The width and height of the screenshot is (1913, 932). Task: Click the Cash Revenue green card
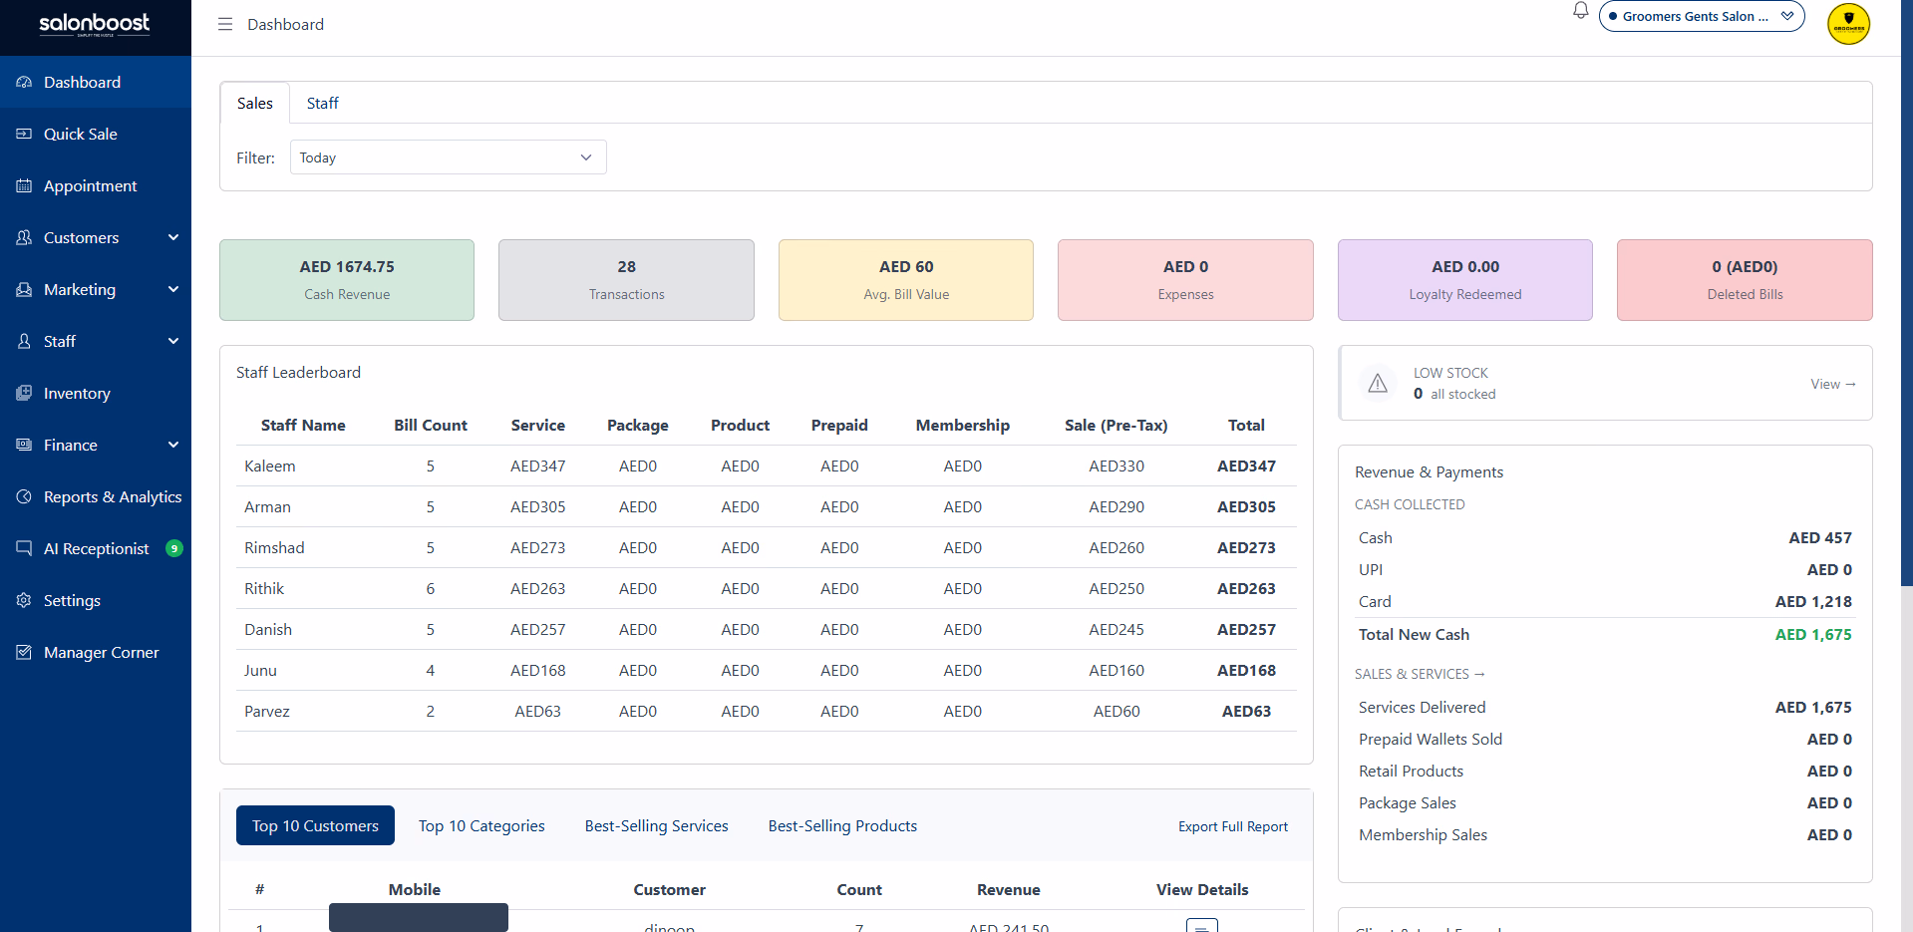tap(347, 280)
